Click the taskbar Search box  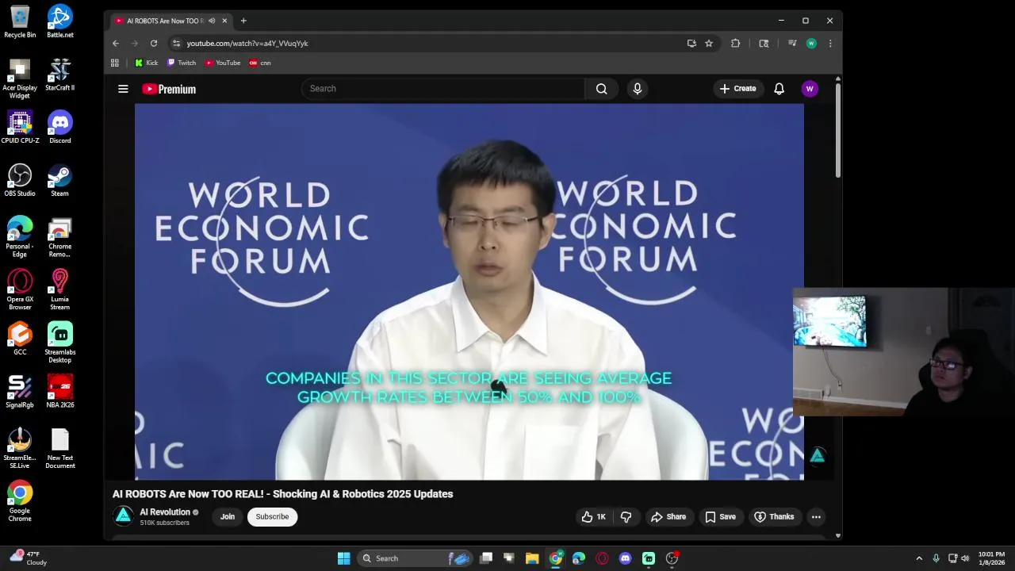click(415, 558)
